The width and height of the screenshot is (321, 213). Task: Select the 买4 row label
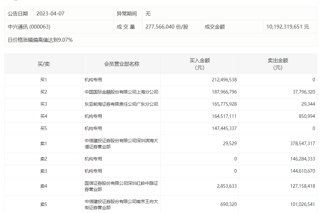(x=43, y=116)
